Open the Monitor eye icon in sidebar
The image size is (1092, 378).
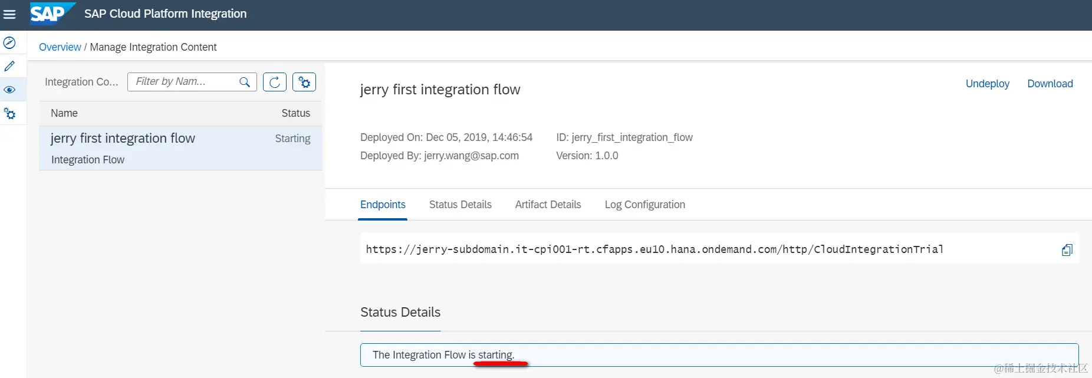9,90
